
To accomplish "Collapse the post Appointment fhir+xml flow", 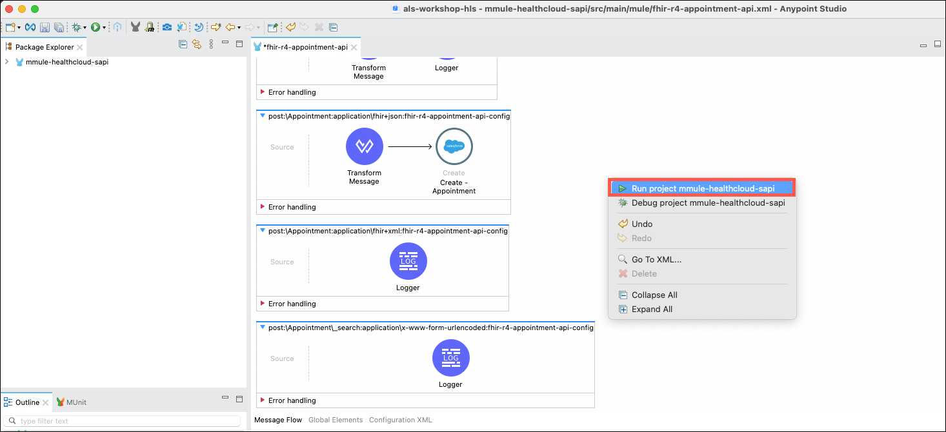I will click(263, 230).
